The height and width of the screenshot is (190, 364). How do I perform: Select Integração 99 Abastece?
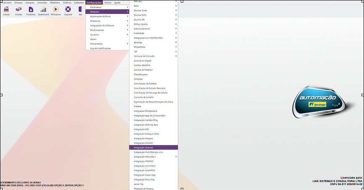click(153, 111)
